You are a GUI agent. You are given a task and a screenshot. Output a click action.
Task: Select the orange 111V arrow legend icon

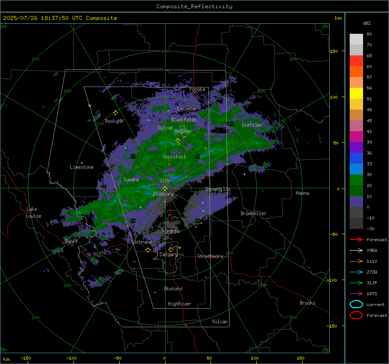(356, 261)
